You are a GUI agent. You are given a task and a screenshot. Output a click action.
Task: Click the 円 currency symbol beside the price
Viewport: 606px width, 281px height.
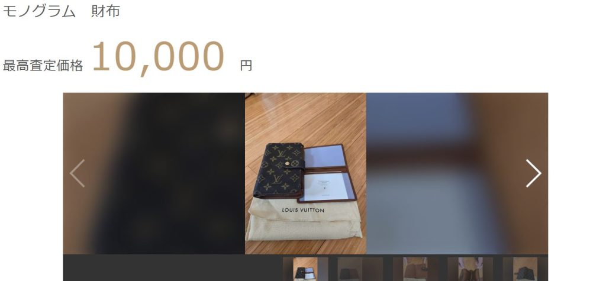coord(246,66)
